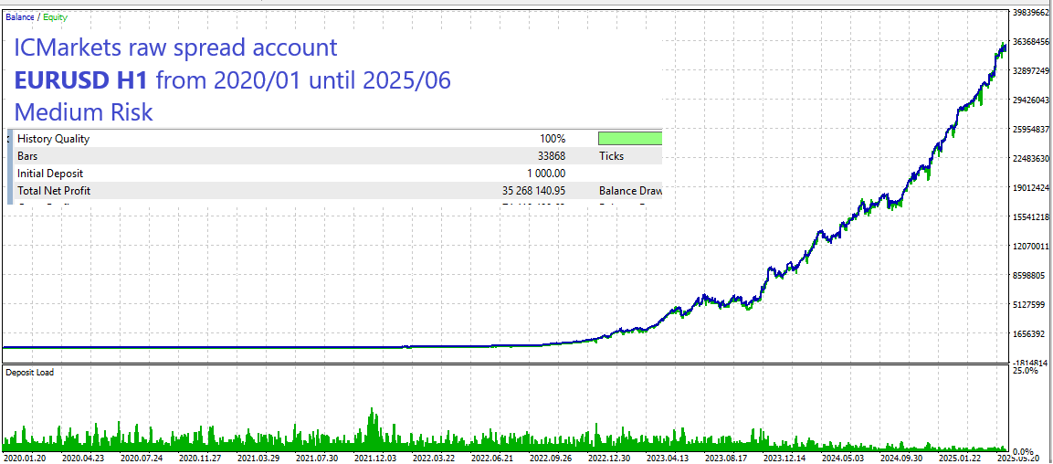Click the 100% history quality value
This screenshot has width=1053, height=464.
tap(552, 139)
